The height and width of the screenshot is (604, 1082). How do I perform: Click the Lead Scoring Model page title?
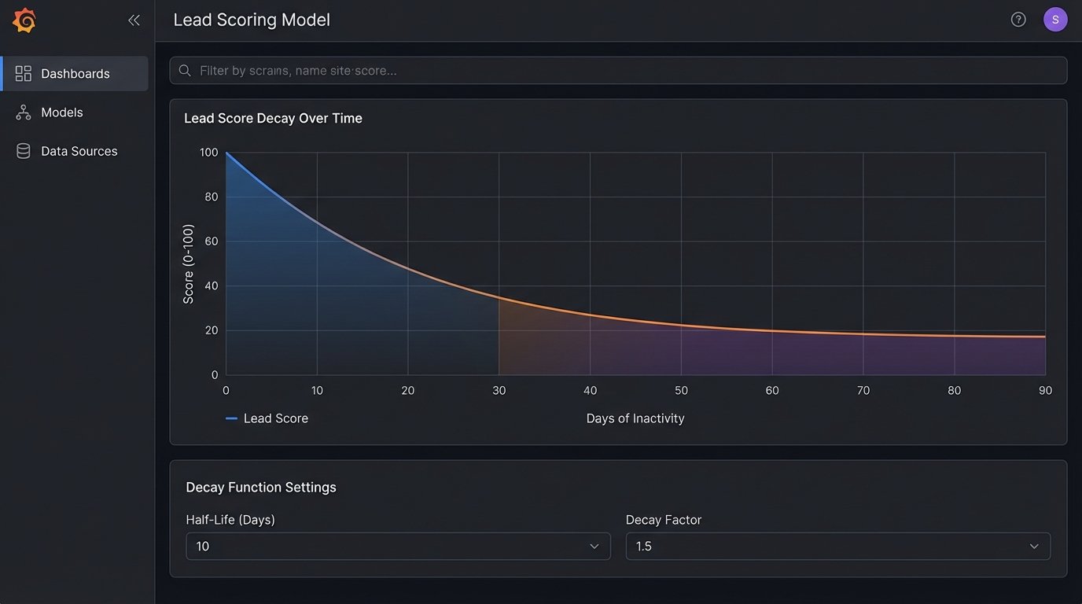[x=252, y=20]
